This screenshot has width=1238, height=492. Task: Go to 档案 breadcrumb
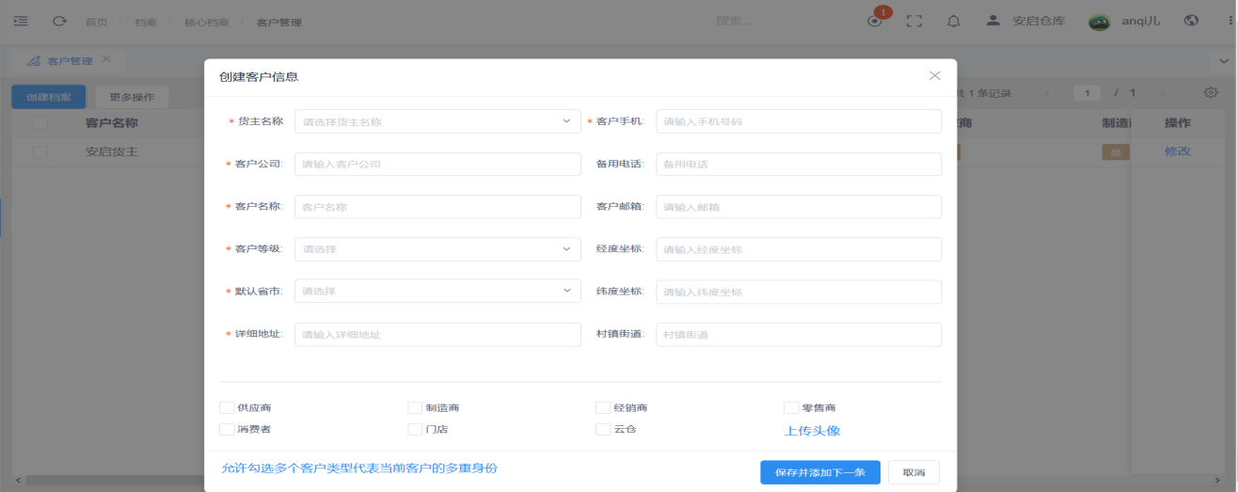point(144,22)
